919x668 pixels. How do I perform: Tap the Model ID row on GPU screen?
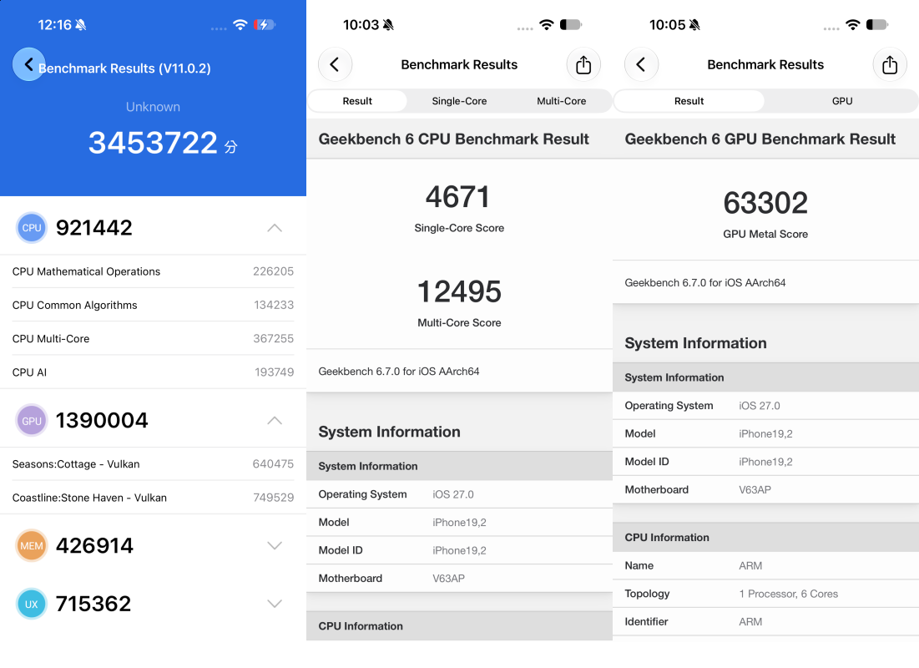(766, 462)
